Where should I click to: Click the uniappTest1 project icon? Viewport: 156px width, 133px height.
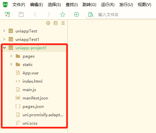[11, 39]
